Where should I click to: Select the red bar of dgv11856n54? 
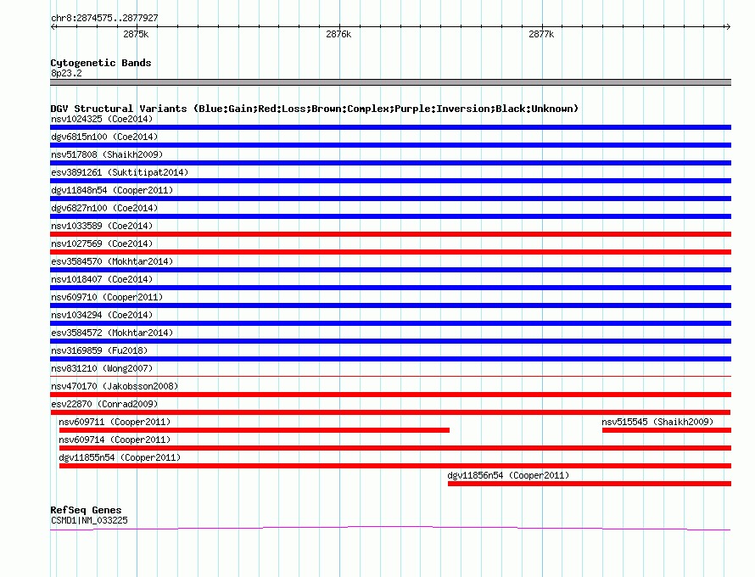[590, 484]
